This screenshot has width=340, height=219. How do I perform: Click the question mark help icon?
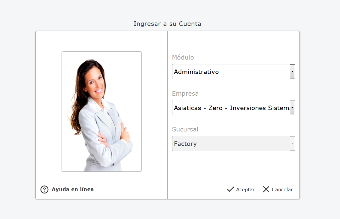point(44,190)
